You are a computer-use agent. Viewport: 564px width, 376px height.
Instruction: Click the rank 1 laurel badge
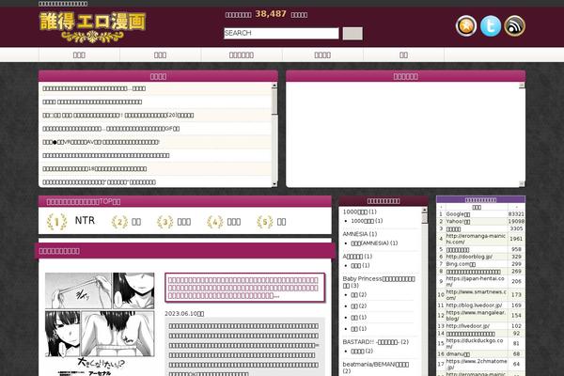56,222
